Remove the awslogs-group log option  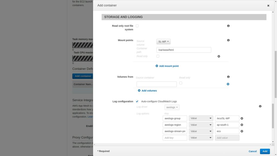(242, 118)
